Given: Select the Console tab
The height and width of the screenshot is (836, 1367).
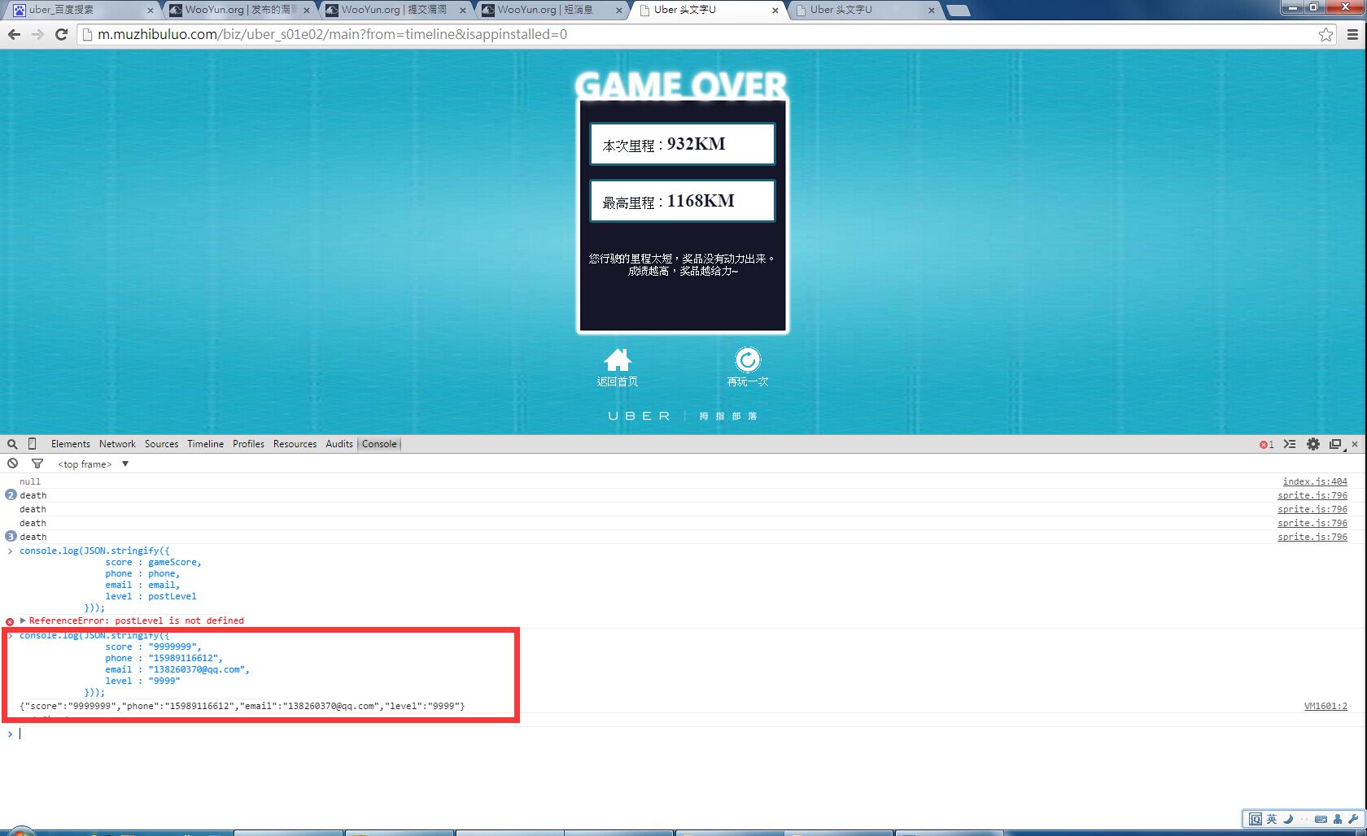Looking at the screenshot, I should coord(379,444).
